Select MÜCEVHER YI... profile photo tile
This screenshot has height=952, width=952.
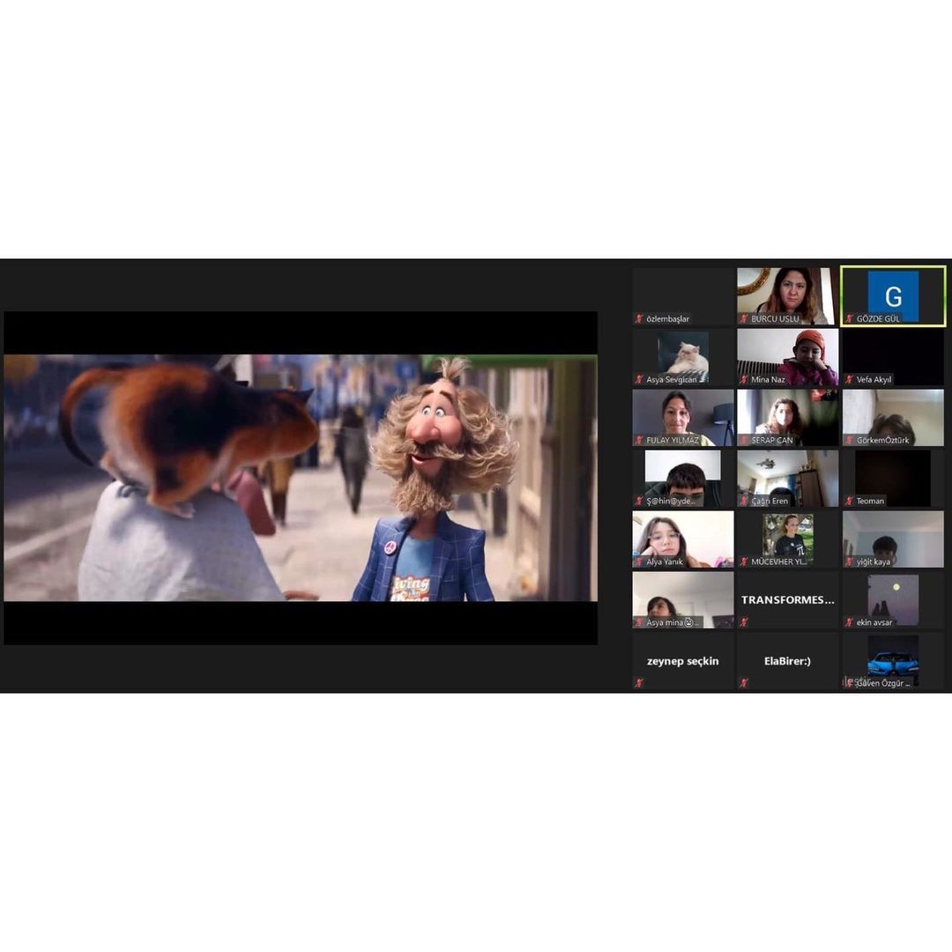coord(787,538)
